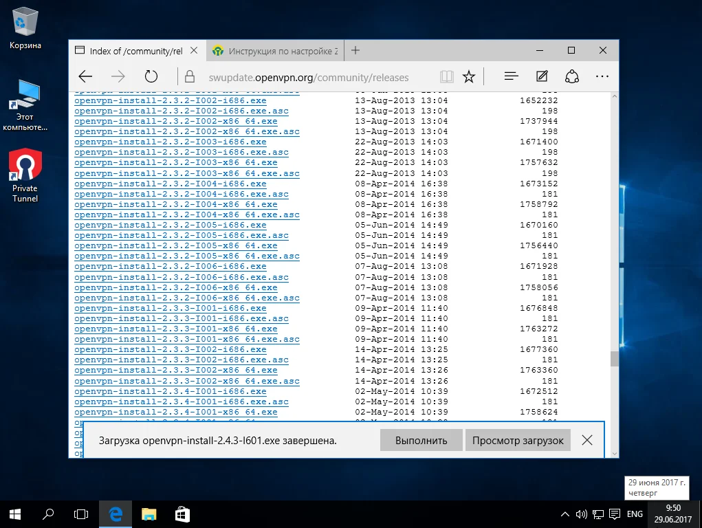This screenshot has height=528, width=702.
Task: Click the volume speaker tray icon
Action: coord(581,514)
